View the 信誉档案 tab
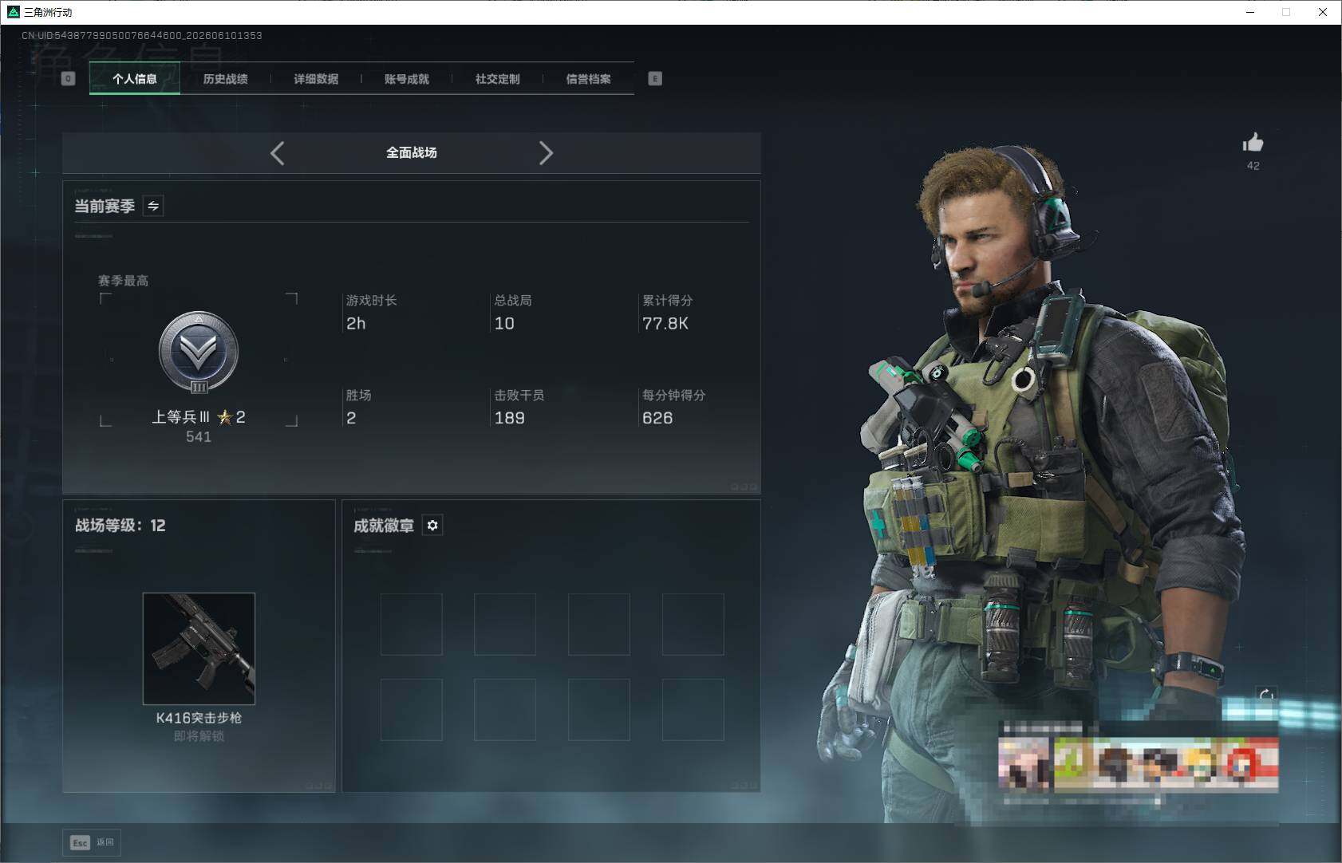Image resolution: width=1342 pixels, height=863 pixels. [588, 79]
